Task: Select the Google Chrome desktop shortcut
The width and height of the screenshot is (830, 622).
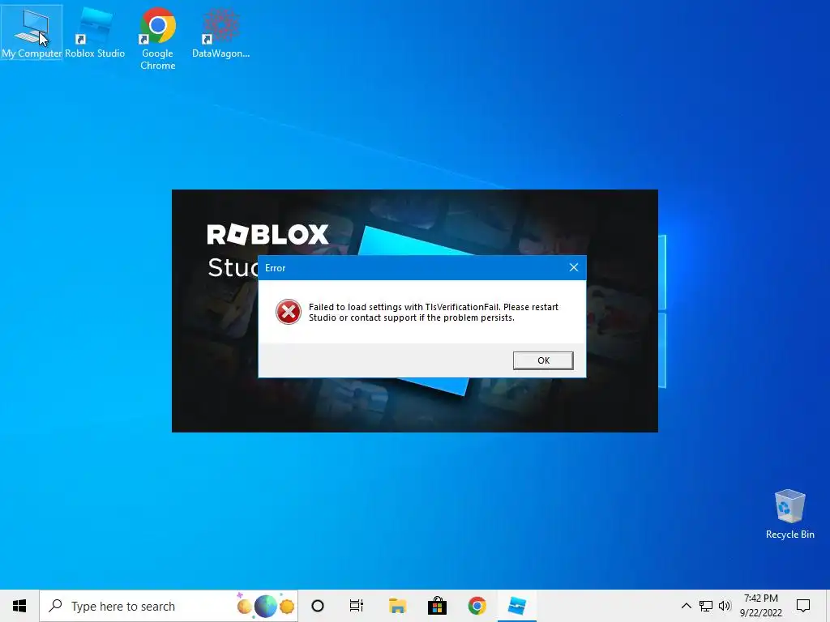Action: pos(158,39)
